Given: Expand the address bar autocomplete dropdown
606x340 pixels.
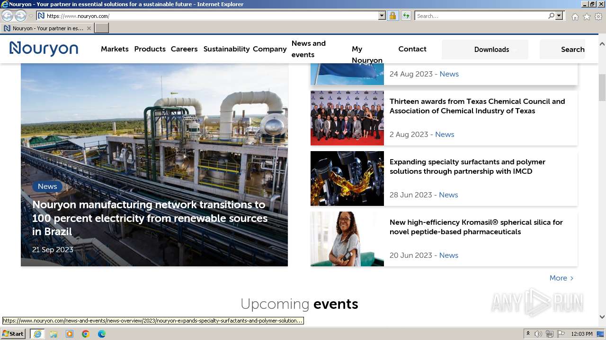Looking at the screenshot, I should click(x=382, y=16).
